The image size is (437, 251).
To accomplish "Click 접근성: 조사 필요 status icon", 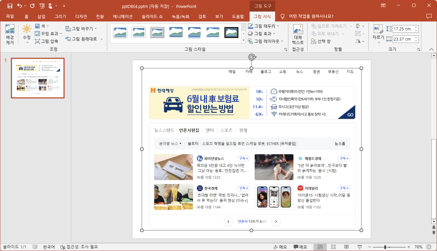I will (x=79, y=247).
